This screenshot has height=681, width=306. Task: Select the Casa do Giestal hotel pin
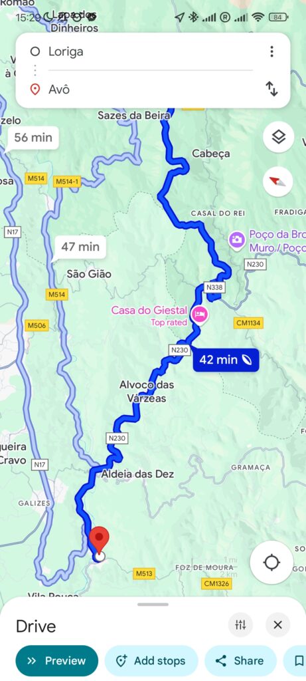200,314
